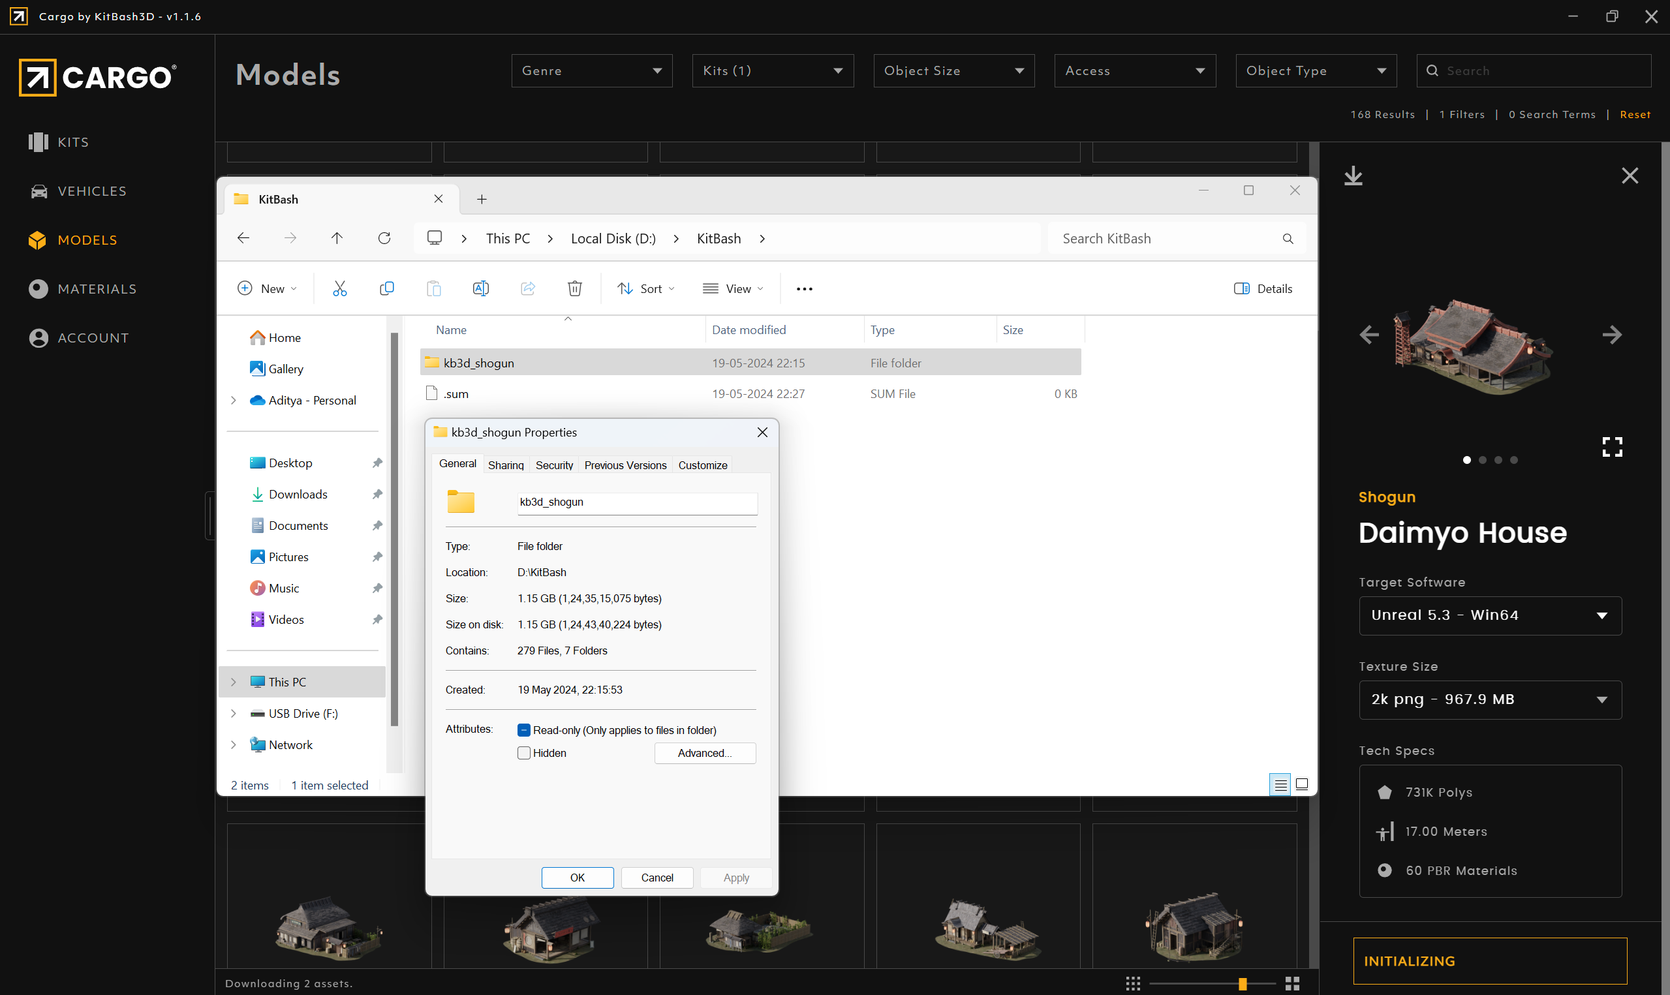Toggle Hidden attribute checkbox
Viewport: 1670px width, 995px height.
coord(524,753)
